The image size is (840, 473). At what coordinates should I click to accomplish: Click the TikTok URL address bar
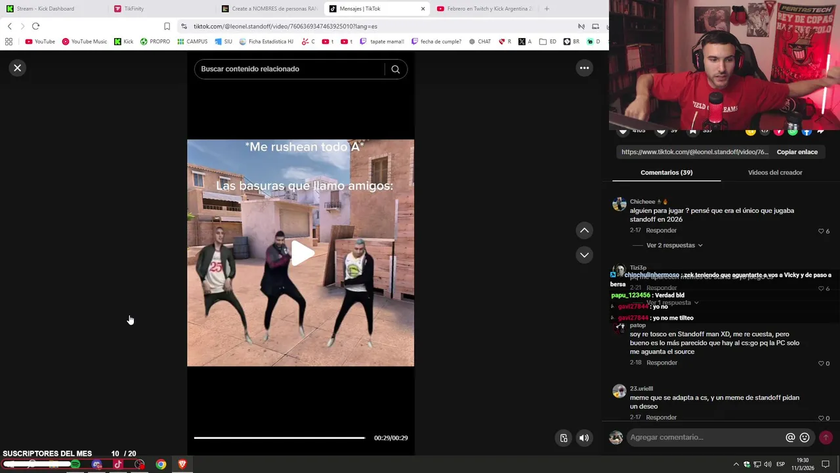point(377,26)
